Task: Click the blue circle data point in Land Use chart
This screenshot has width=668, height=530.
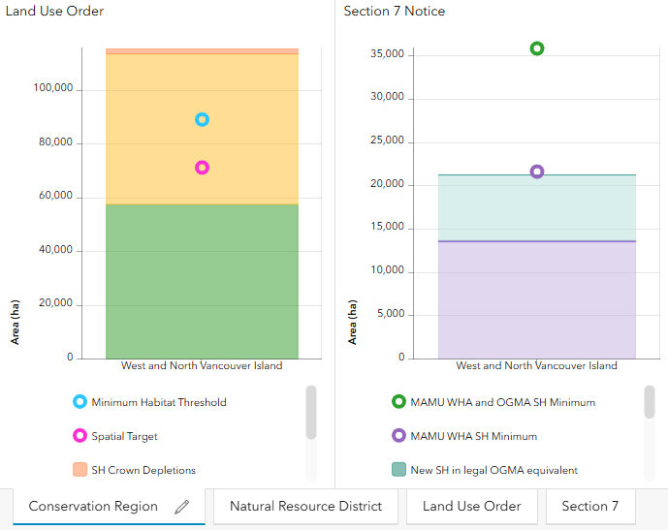Action: (x=202, y=119)
